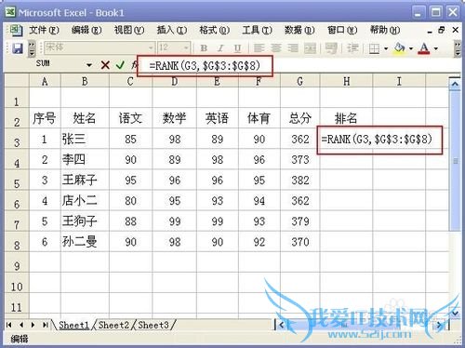Expand the fill color dropdown arrow
Image resolution: width=465 pixels, height=348 pixels.
(411, 48)
